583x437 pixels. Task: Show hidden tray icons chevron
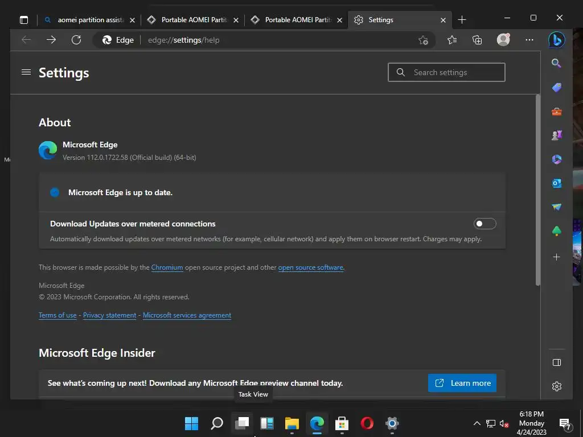(x=477, y=423)
